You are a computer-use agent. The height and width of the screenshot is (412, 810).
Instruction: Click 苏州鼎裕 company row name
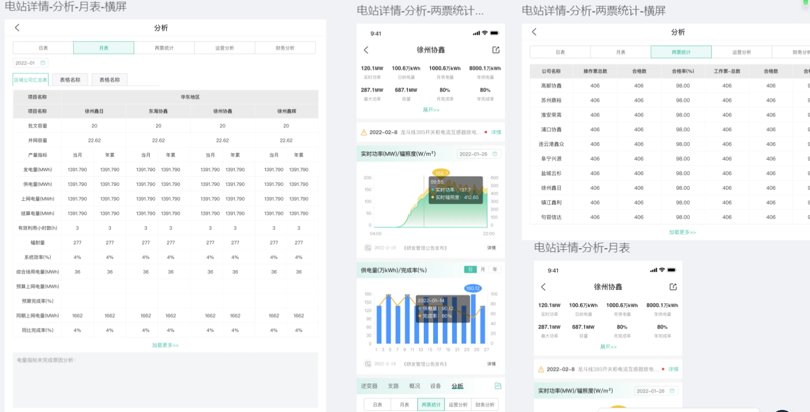pyautogui.click(x=551, y=100)
